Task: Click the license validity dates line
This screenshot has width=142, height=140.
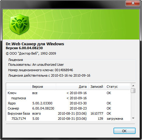Action: pos(49,75)
